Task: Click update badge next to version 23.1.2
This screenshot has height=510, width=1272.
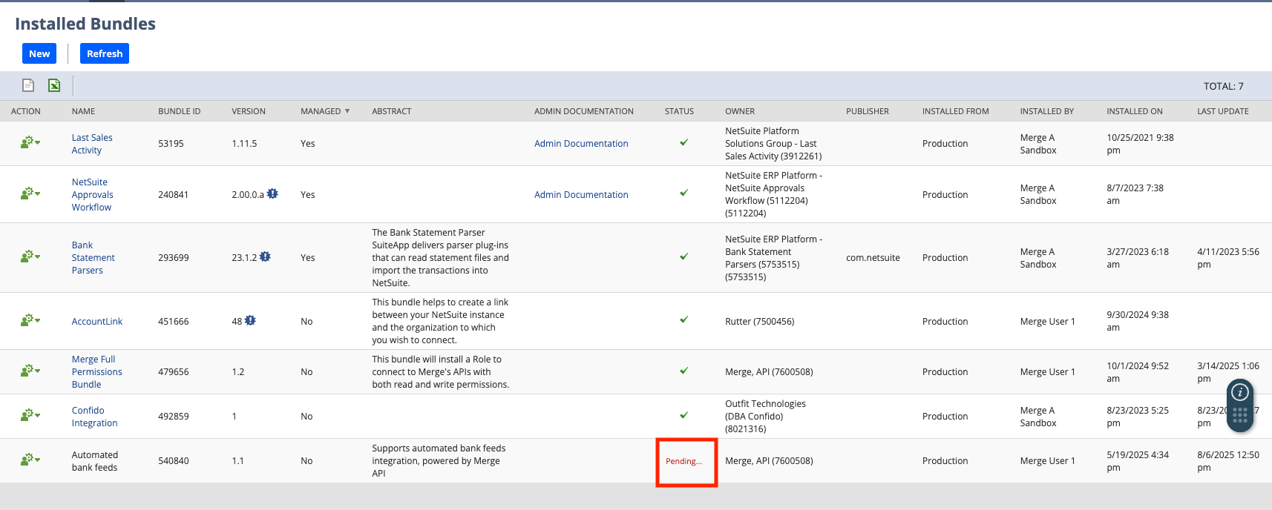Action: (265, 256)
